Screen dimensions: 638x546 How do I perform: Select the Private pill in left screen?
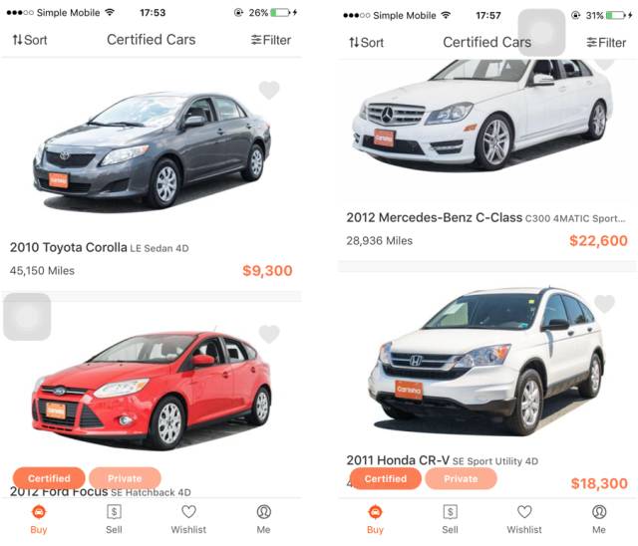point(125,478)
